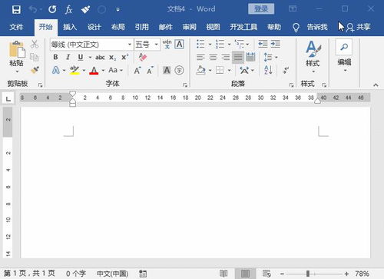Click the Increase Indent icon
The height and width of the screenshot is (279, 384).
pyautogui.click(x=275, y=44)
